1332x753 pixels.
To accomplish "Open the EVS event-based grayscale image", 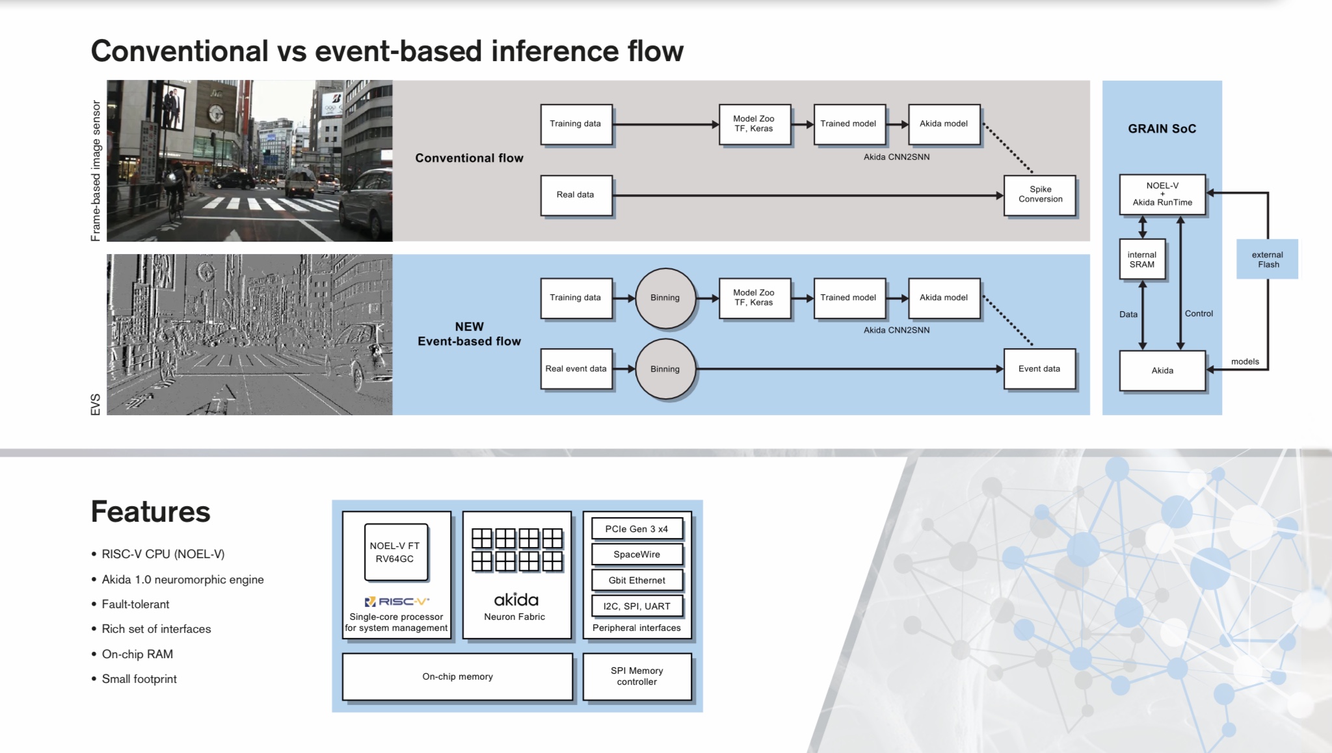I will [250, 335].
